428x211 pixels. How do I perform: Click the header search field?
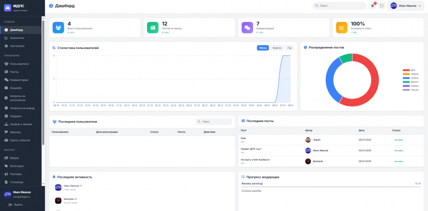tap(339, 6)
